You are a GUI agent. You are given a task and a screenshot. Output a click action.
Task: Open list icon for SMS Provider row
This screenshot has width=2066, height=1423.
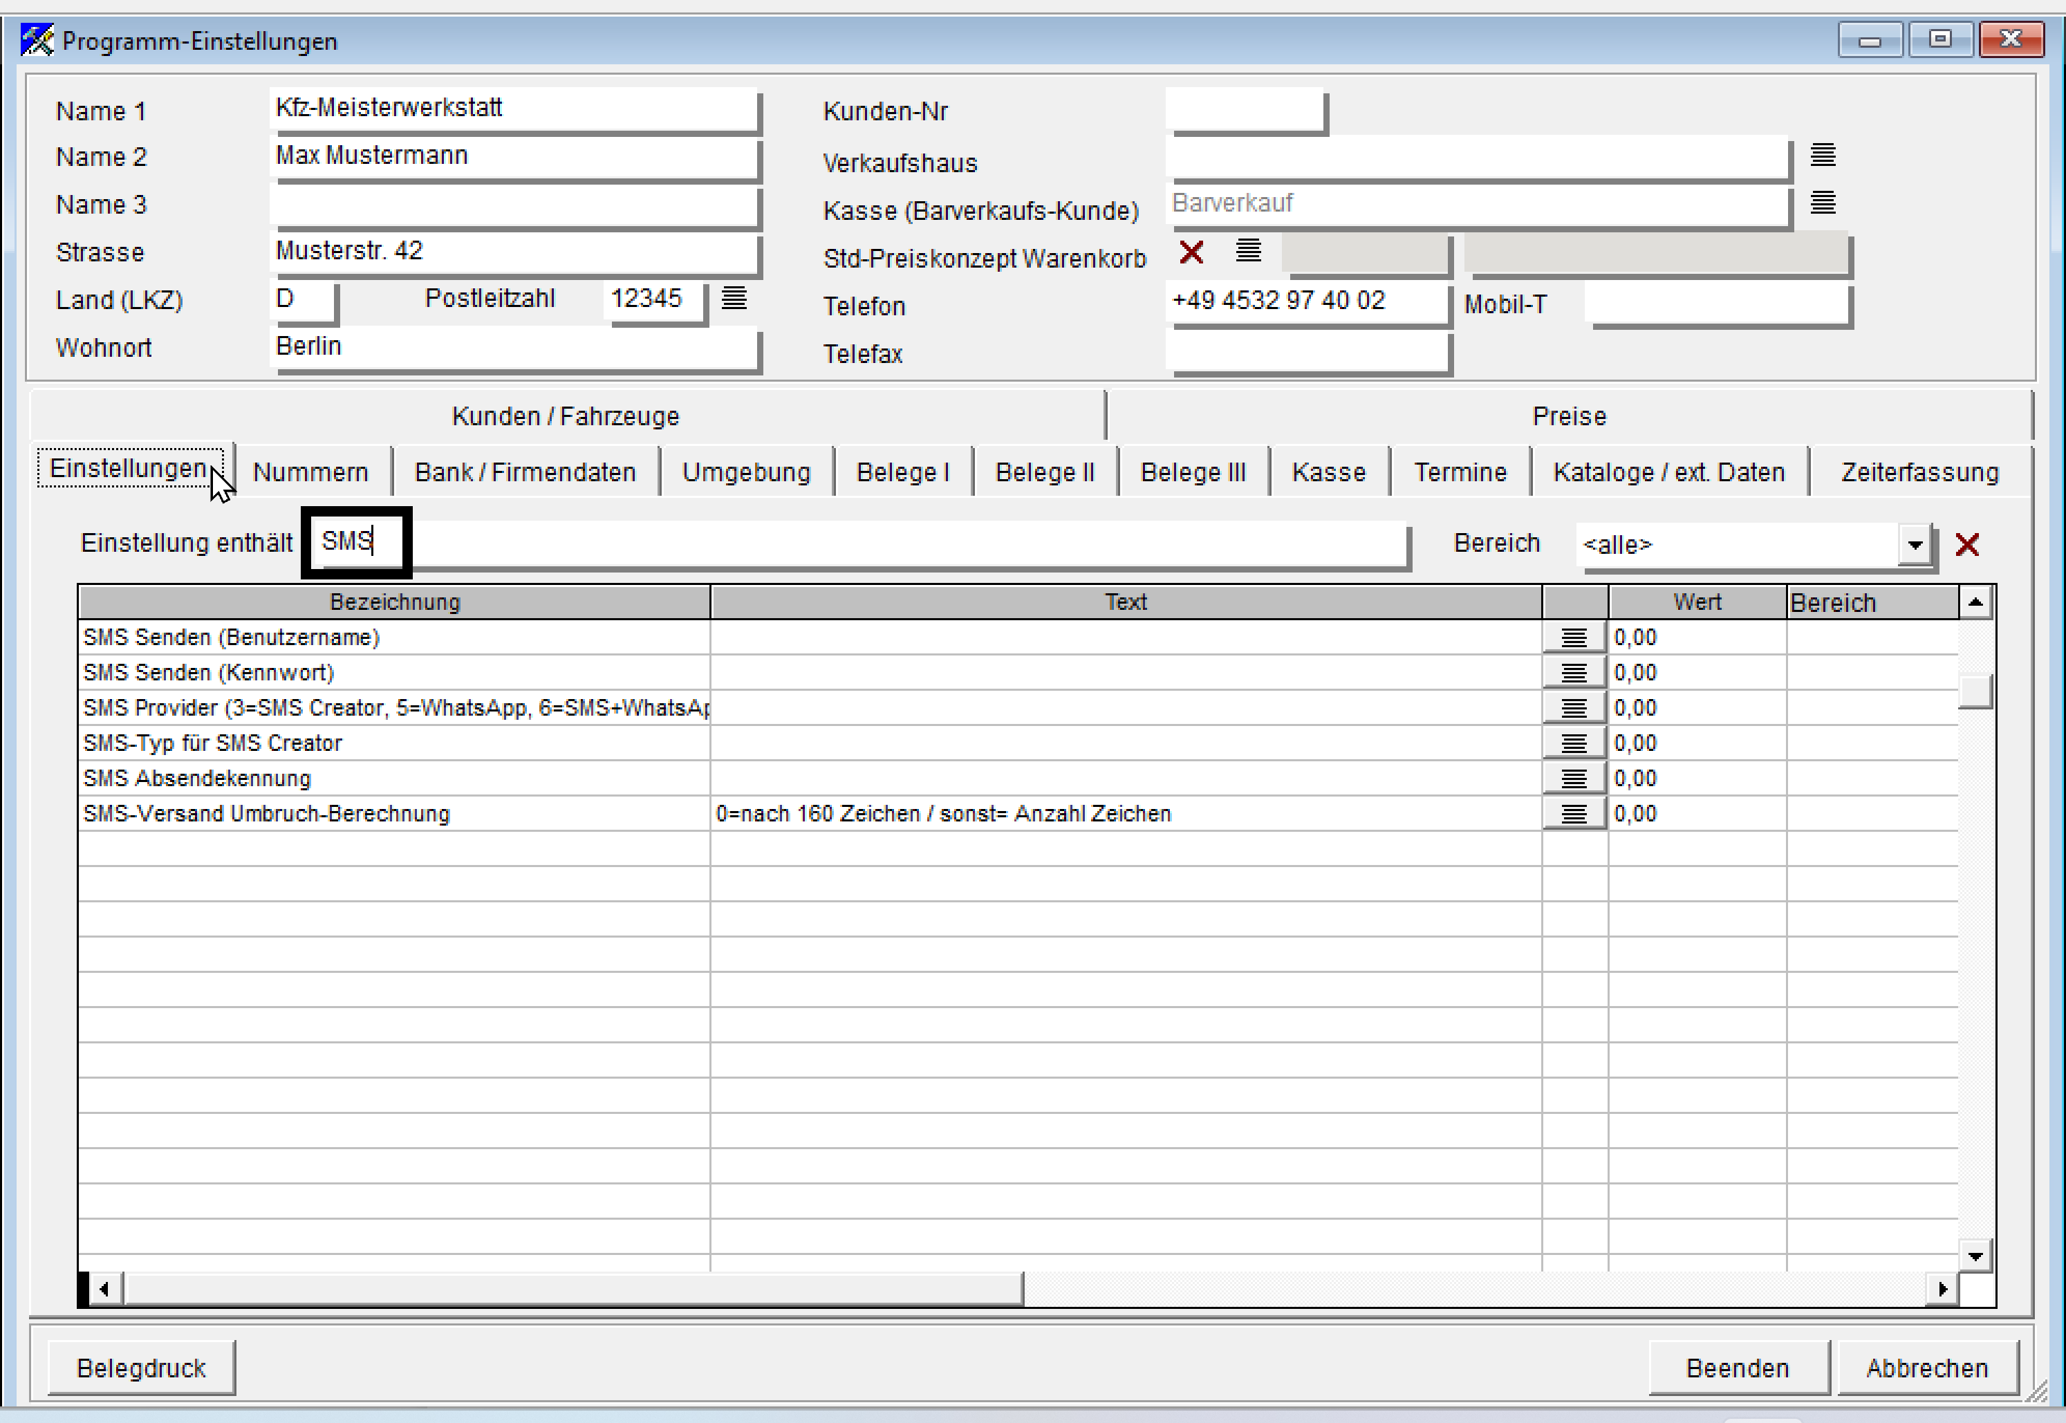click(1574, 708)
